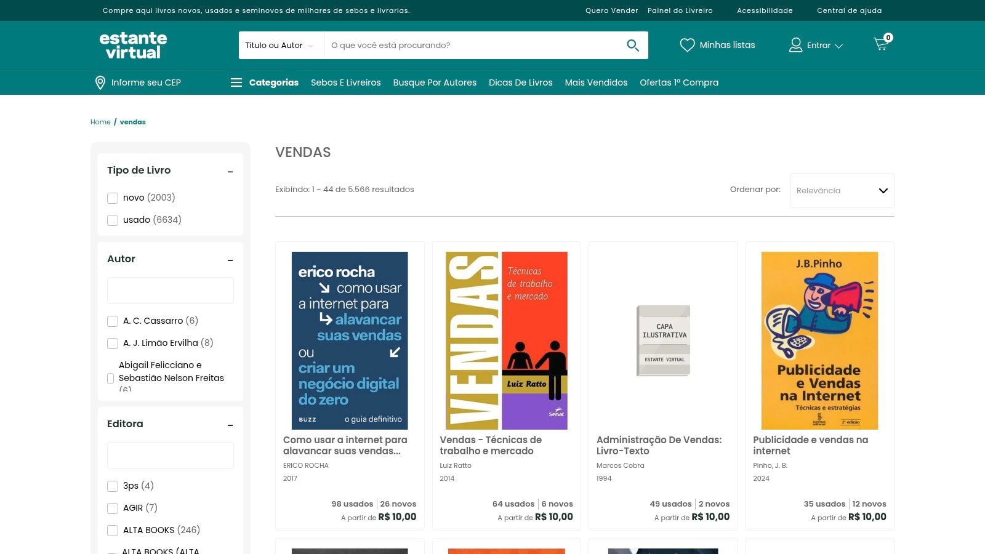Open Central de ajuda
The image size is (985, 554).
[850, 10]
